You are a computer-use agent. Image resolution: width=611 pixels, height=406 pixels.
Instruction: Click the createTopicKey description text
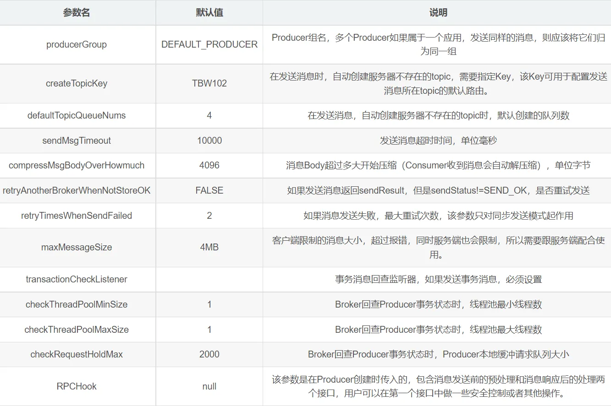tap(438, 83)
